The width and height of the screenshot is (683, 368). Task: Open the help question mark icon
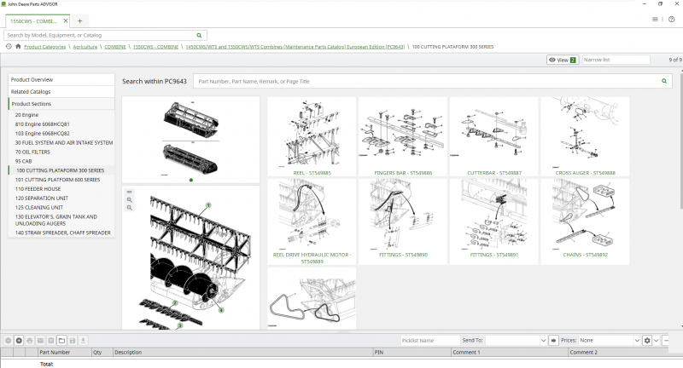[671, 19]
